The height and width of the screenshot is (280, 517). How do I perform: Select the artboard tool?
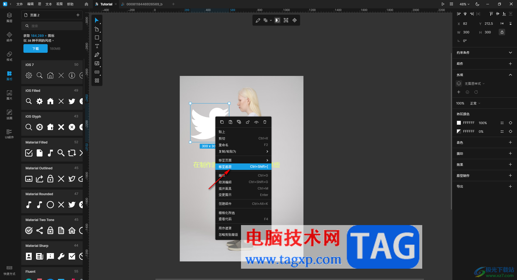(97, 29)
